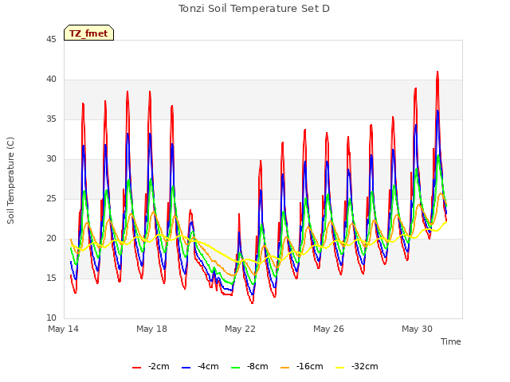Screen dimensions: 510x382
Task: Click the red -2cm legend color marker
Action: click(x=136, y=368)
